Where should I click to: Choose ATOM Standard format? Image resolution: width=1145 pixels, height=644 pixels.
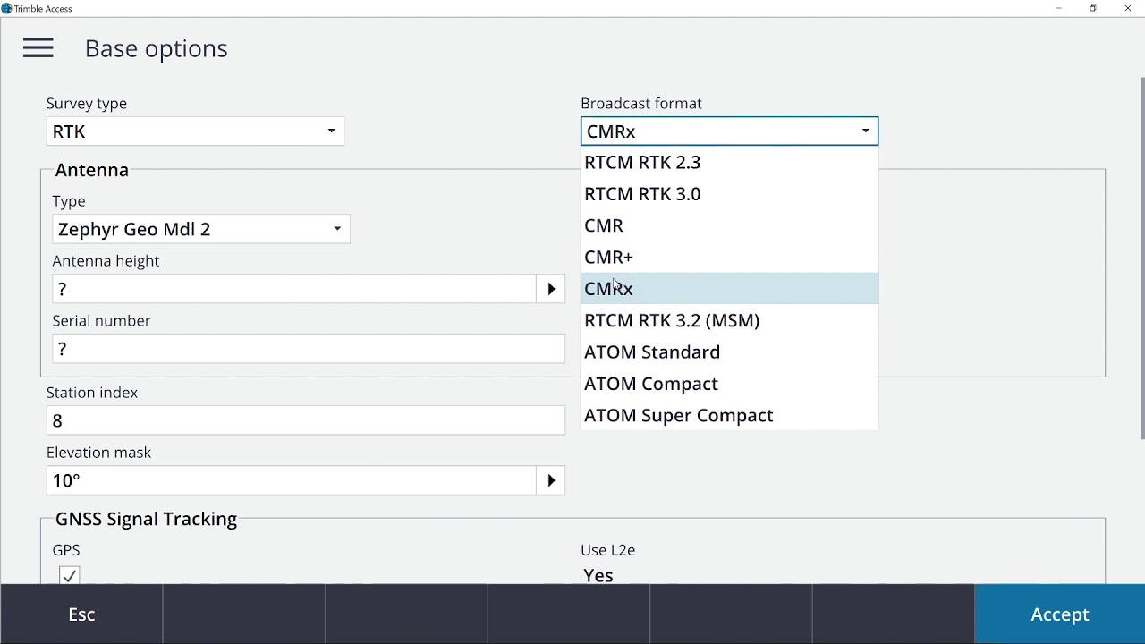click(x=730, y=352)
